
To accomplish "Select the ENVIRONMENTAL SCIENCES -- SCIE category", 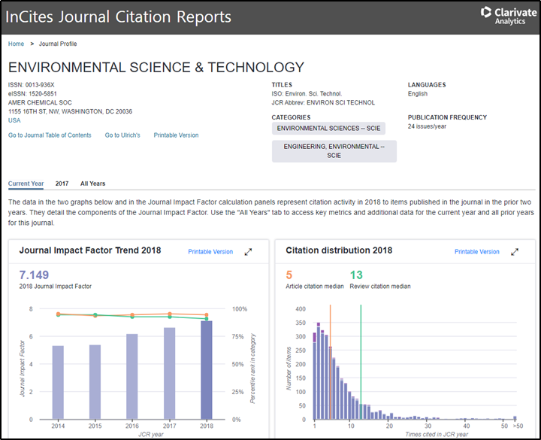I will [x=328, y=128].
